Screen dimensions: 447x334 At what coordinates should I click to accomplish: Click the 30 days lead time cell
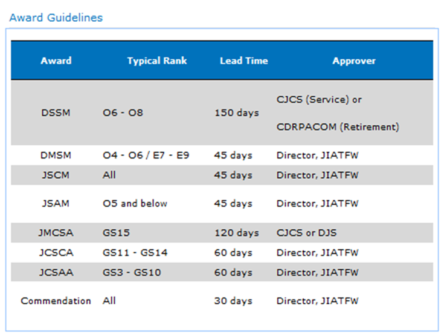click(x=233, y=301)
